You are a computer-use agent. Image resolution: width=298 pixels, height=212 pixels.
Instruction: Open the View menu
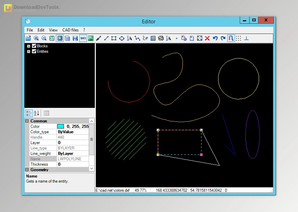coord(53,30)
